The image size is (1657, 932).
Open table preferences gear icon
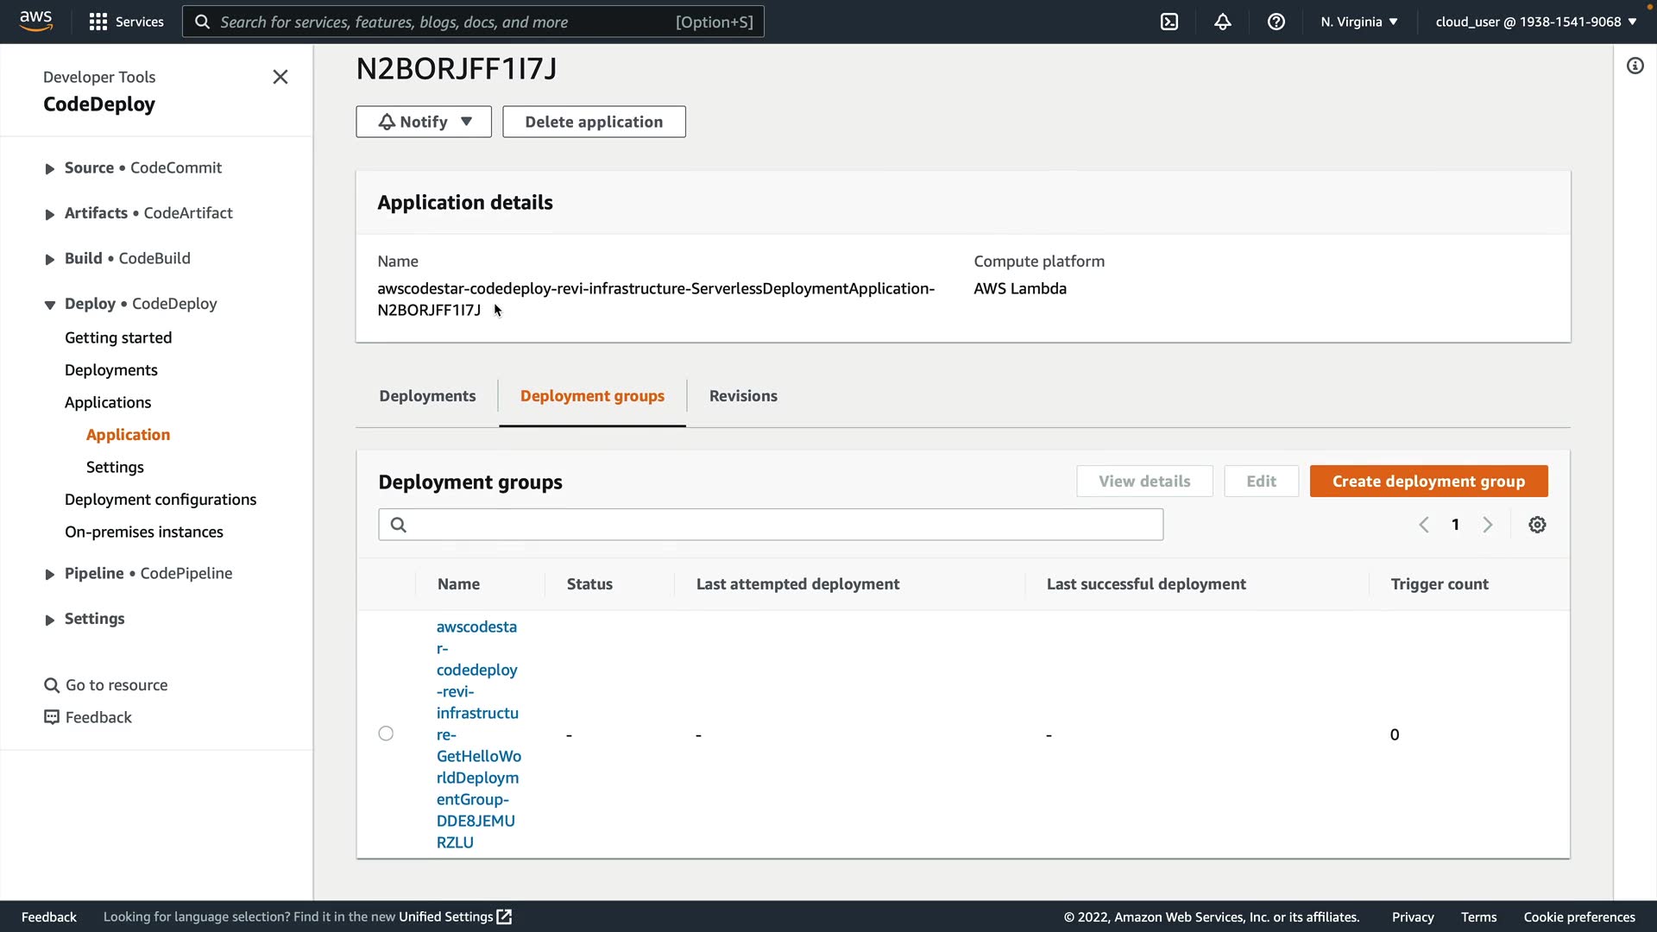point(1537,525)
